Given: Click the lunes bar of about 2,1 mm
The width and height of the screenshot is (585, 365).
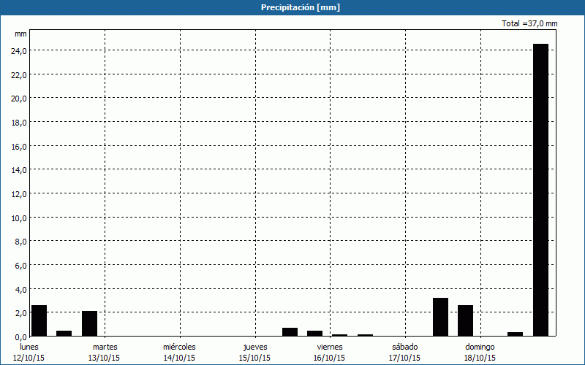Looking at the screenshot, I should tap(89, 323).
